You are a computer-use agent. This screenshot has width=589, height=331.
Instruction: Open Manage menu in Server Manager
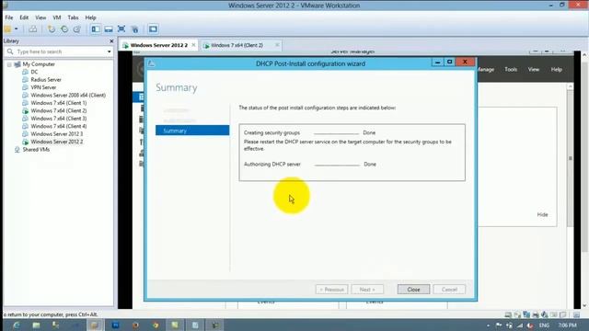click(486, 70)
